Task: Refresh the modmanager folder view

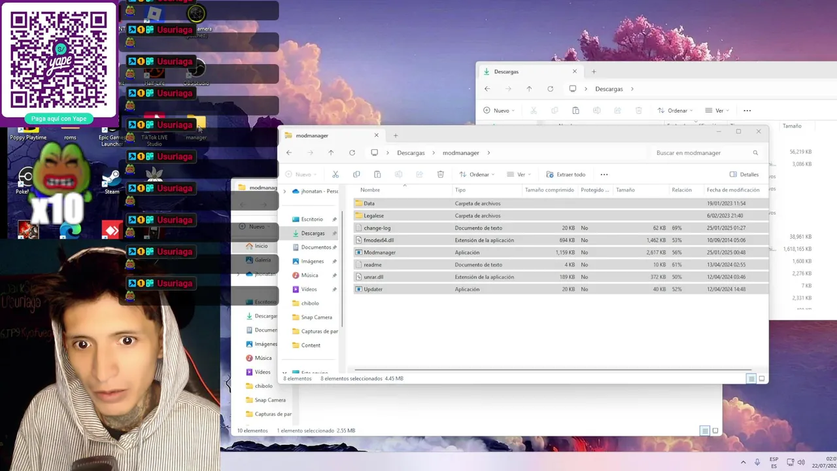Action: tap(352, 152)
